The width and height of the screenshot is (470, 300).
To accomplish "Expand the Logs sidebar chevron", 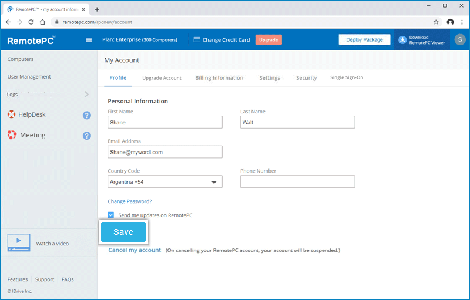I will (x=86, y=94).
